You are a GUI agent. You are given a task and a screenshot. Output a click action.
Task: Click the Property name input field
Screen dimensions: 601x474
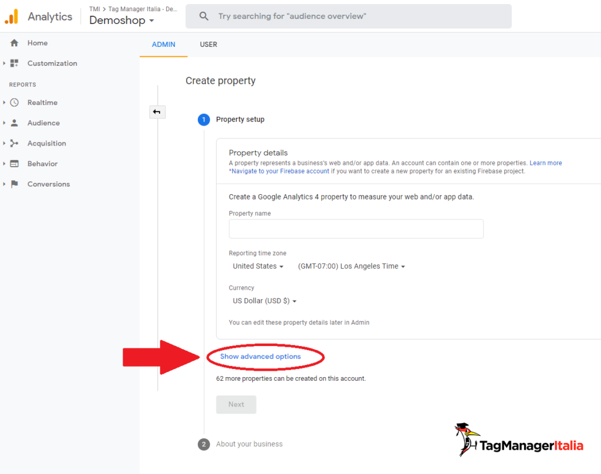coord(356,229)
